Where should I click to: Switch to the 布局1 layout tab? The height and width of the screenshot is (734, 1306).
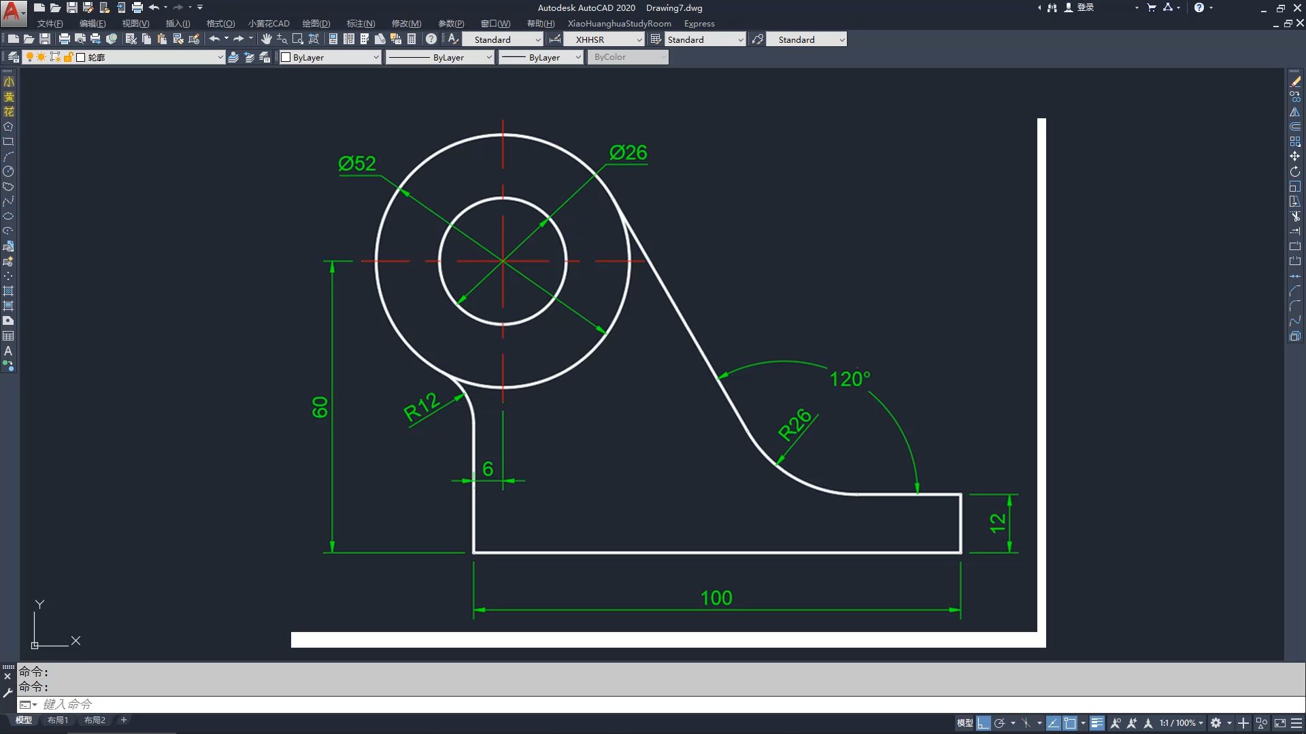(x=58, y=720)
